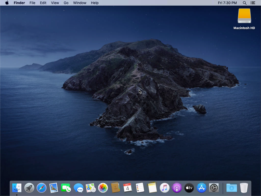Start a FaceTime call
The width and height of the screenshot is (261, 196).
(66, 188)
